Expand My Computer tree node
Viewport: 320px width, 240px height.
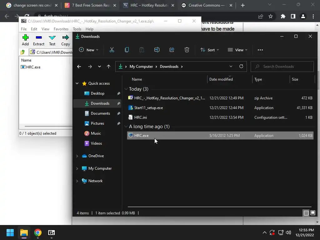[x=77, y=168]
